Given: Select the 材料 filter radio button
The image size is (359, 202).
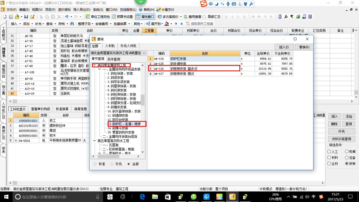Looking at the screenshot, I should pos(329,158).
